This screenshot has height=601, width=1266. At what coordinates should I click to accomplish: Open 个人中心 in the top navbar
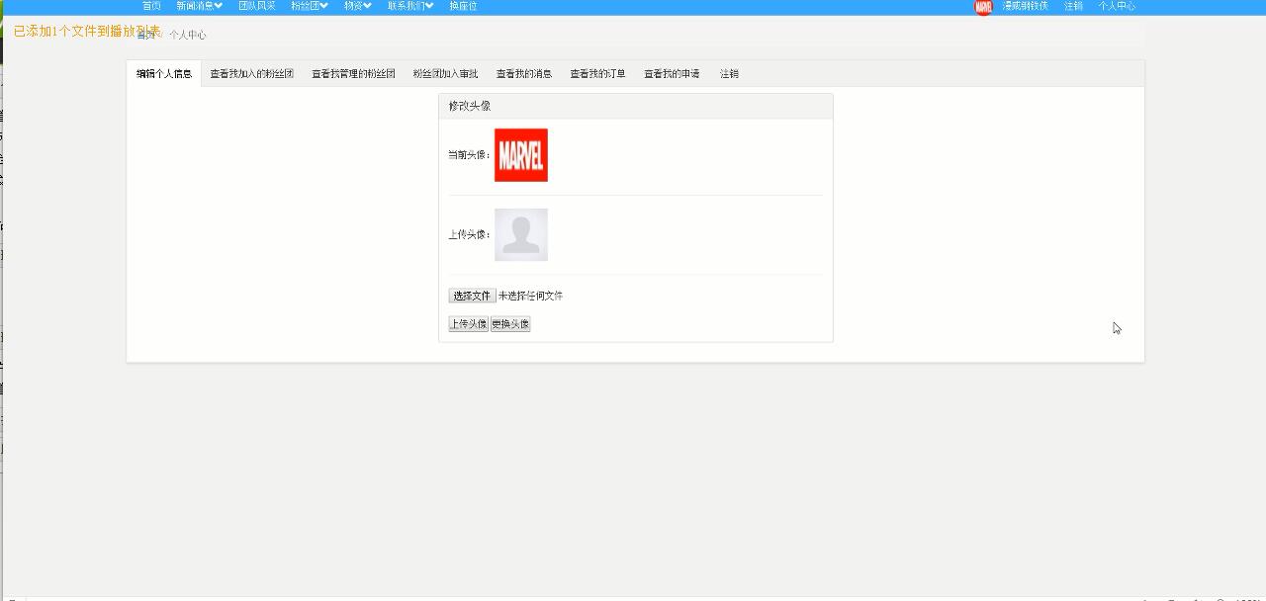pyautogui.click(x=1117, y=6)
